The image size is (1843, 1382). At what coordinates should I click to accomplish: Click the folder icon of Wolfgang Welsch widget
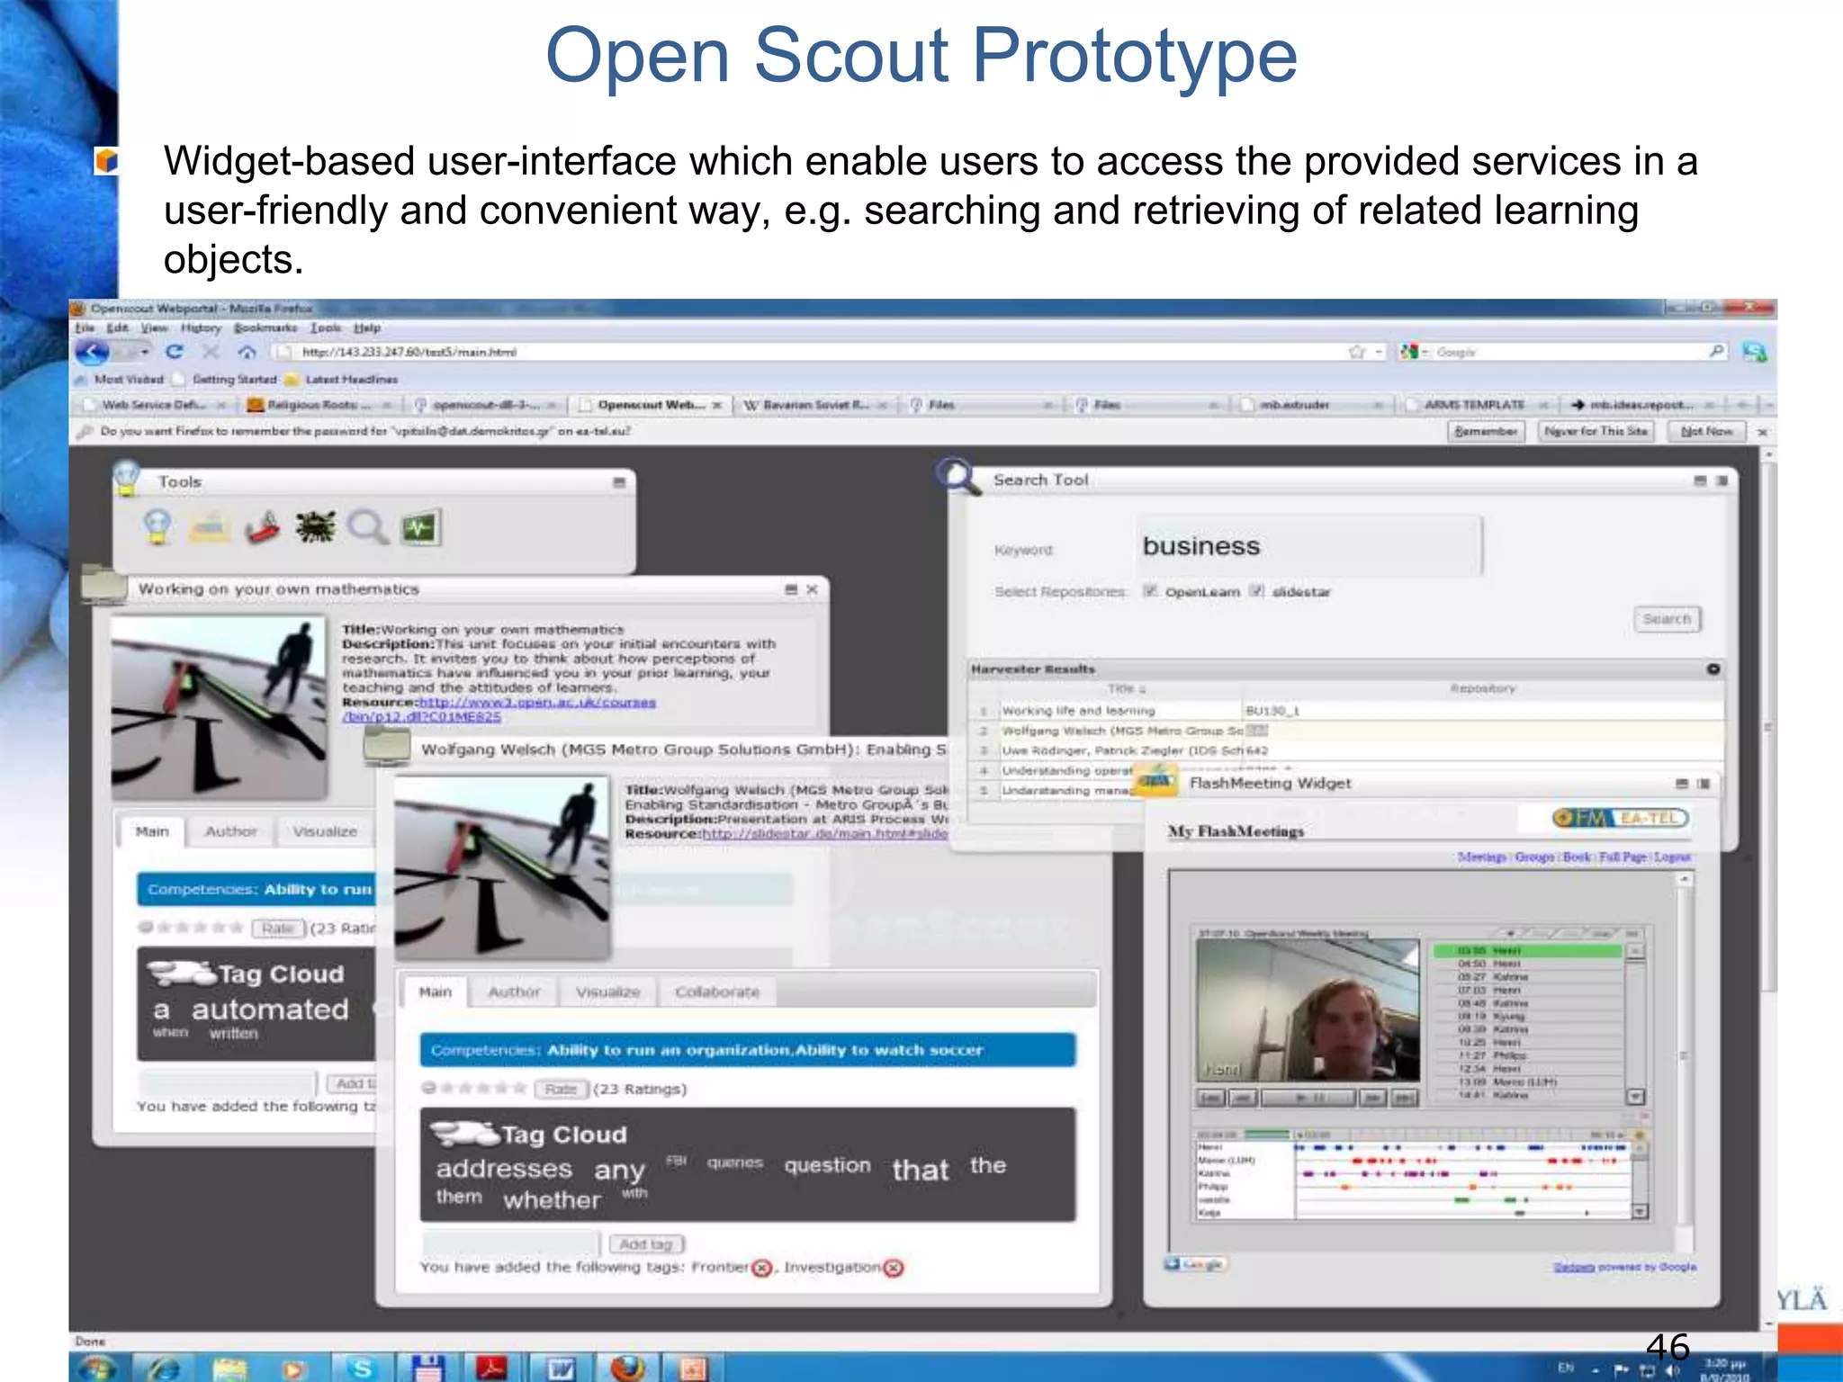[x=387, y=746]
